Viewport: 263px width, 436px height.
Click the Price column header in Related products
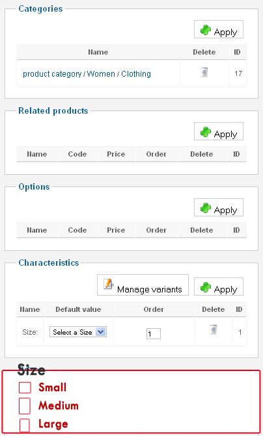coord(116,154)
